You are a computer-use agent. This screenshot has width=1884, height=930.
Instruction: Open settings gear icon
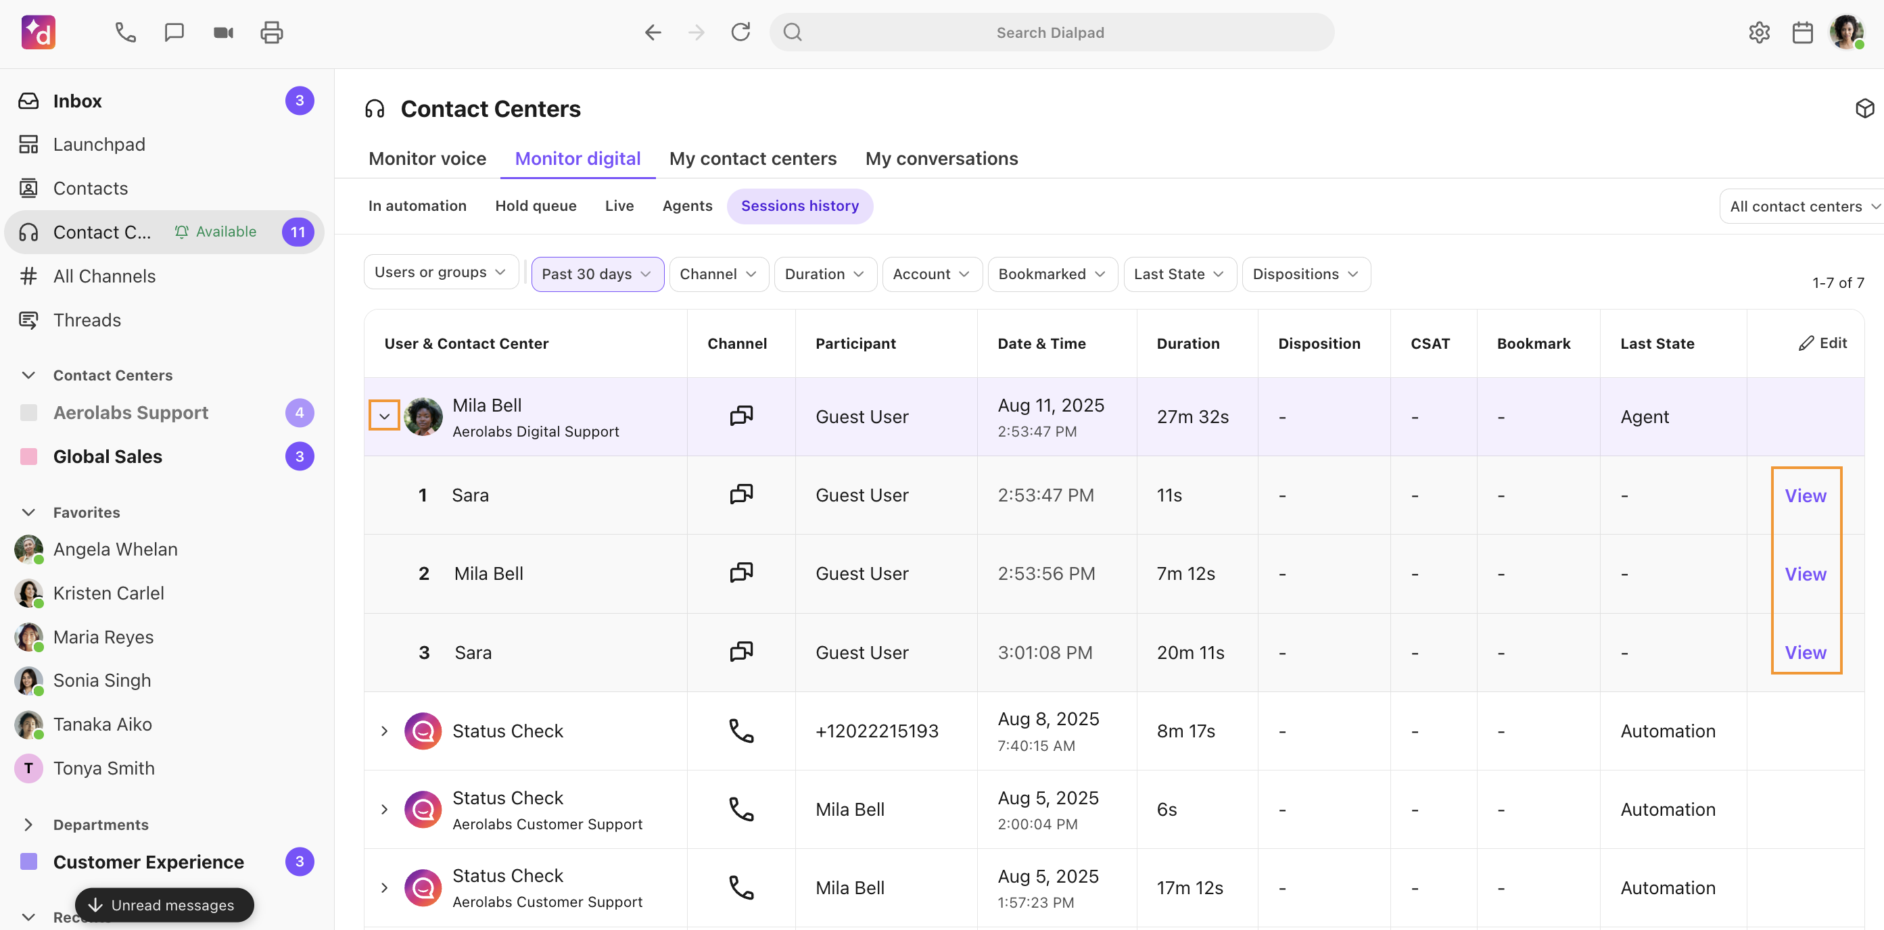(x=1759, y=32)
